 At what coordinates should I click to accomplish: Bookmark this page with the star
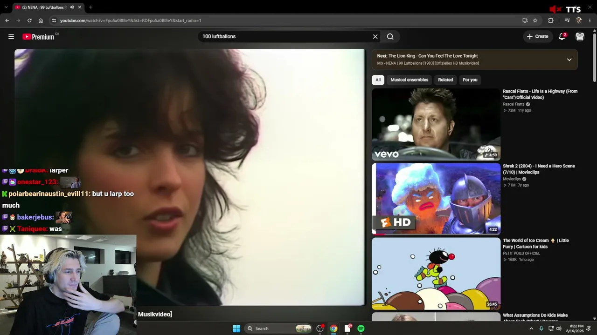coord(535,20)
